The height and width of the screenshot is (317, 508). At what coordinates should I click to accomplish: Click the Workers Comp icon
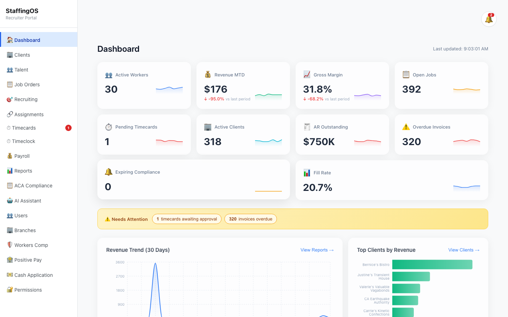(x=10, y=245)
